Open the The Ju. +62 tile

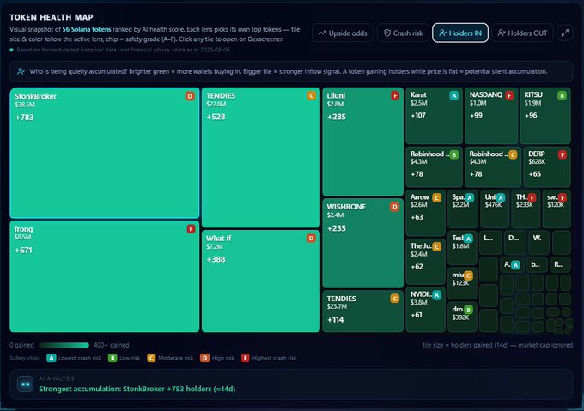tap(426, 262)
